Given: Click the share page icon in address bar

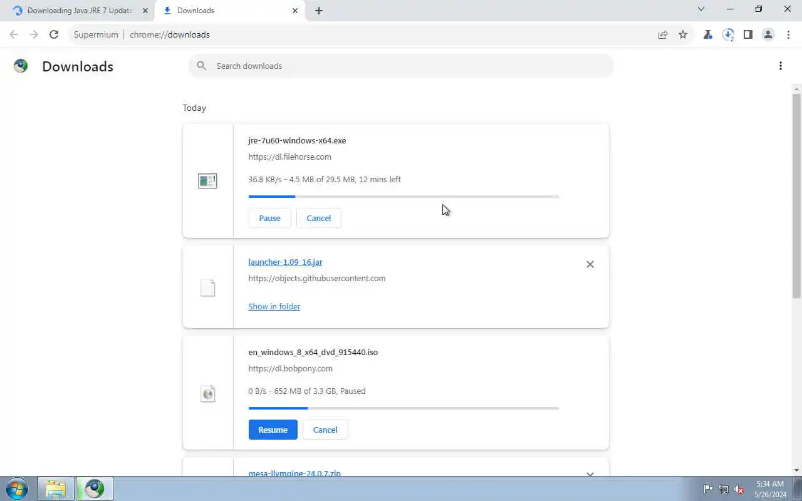Looking at the screenshot, I should (663, 34).
